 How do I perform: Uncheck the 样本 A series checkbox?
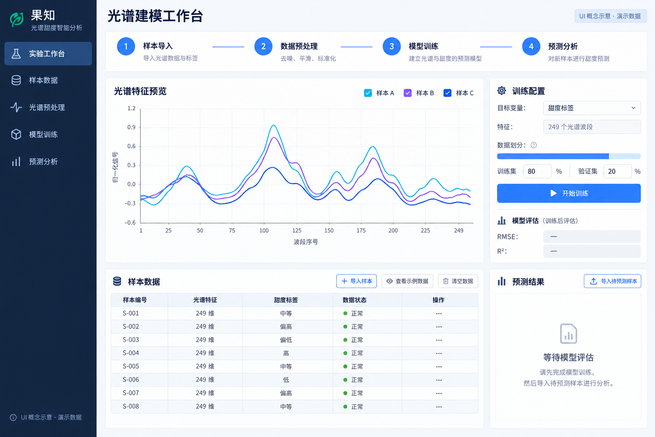tap(368, 93)
